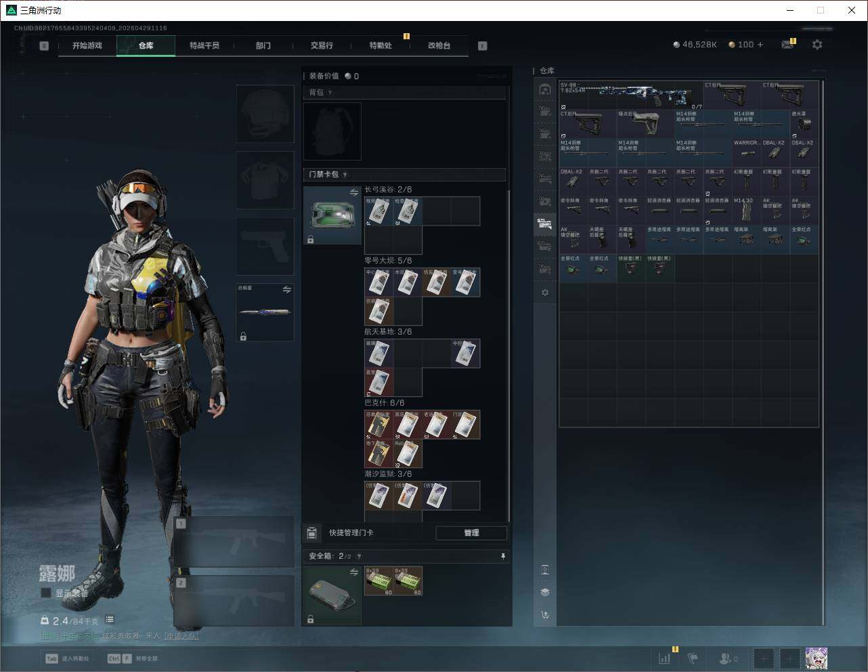Image resolution: width=868 pixels, height=672 pixels.
Task: Select the last keycard in 航天基地 top row
Action: click(466, 354)
